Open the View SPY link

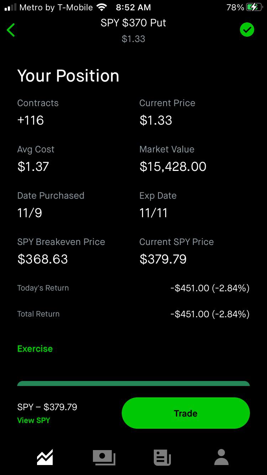[x=33, y=420]
